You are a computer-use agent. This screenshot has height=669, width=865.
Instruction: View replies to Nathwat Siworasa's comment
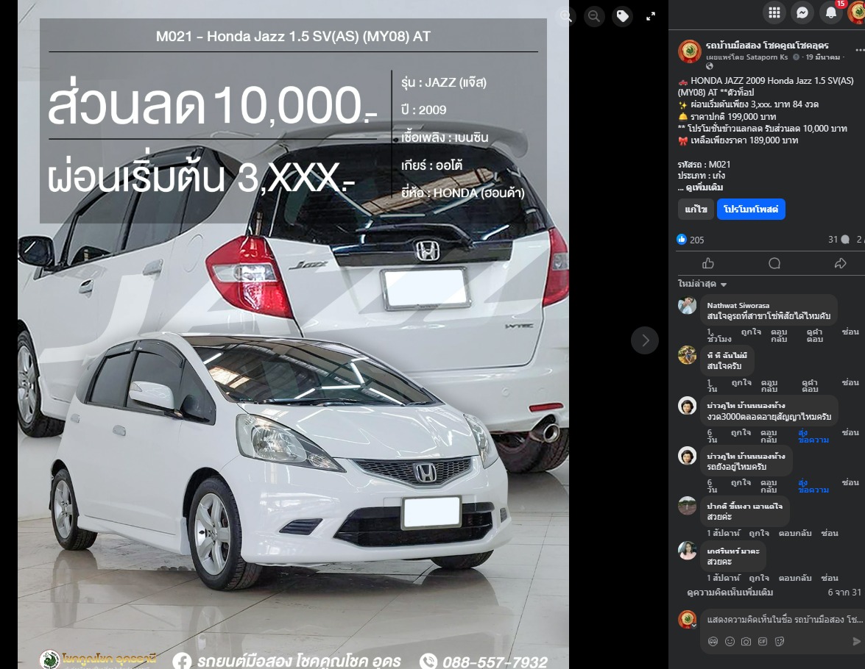click(814, 335)
